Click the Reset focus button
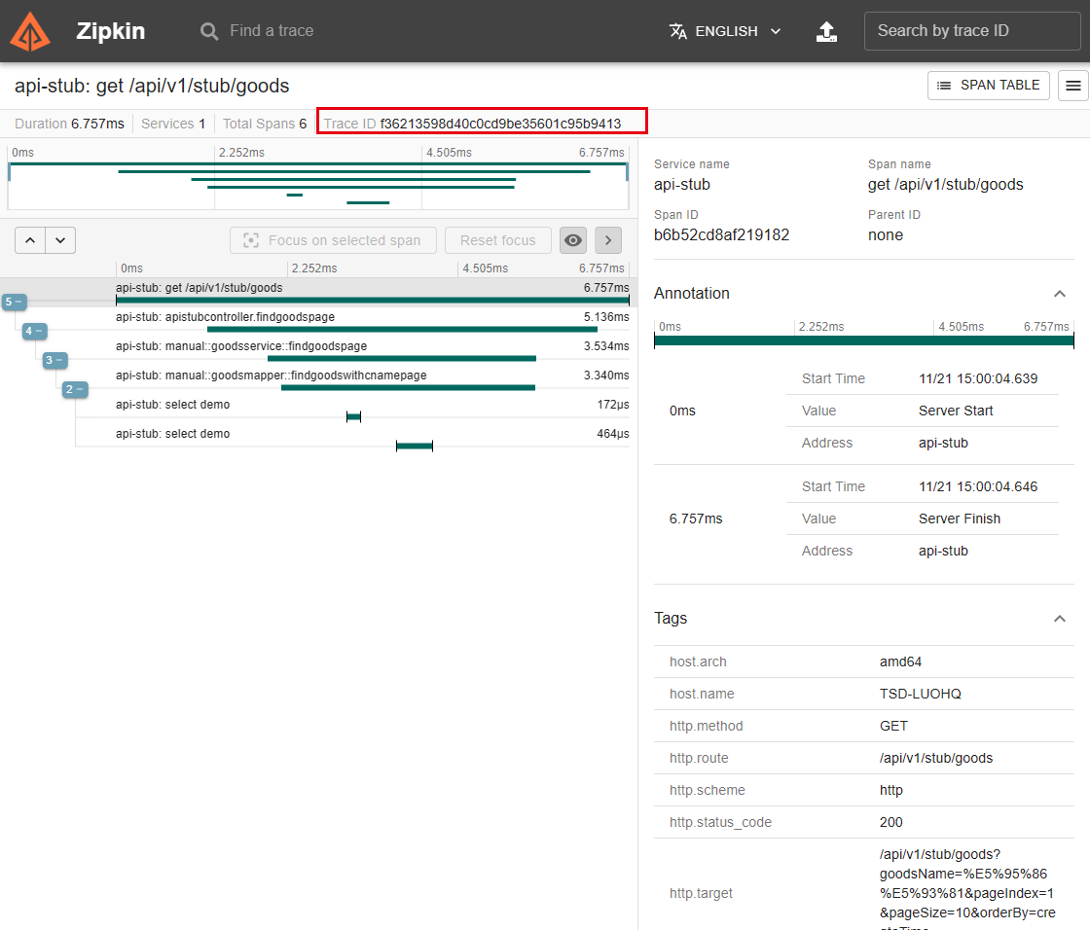Image resolution: width=1090 pixels, height=930 pixels. tap(497, 240)
